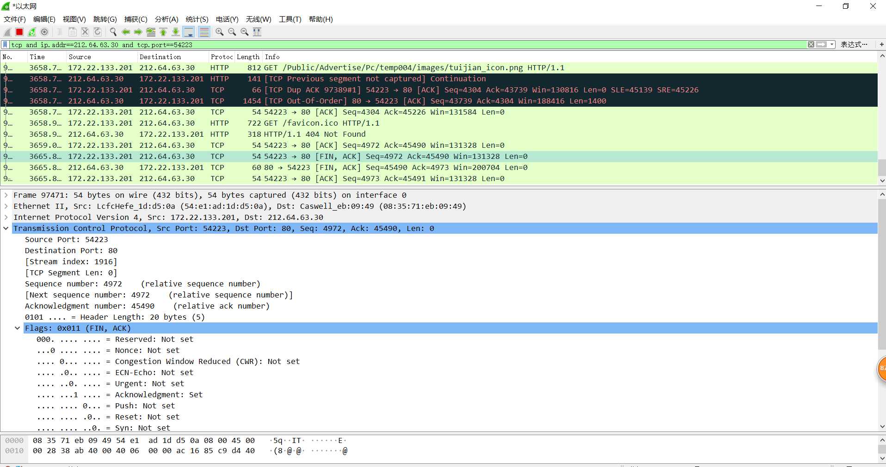Open the 捕获(C) menu
The width and height of the screenshot is (886, 467).
(x=136, y=19)
